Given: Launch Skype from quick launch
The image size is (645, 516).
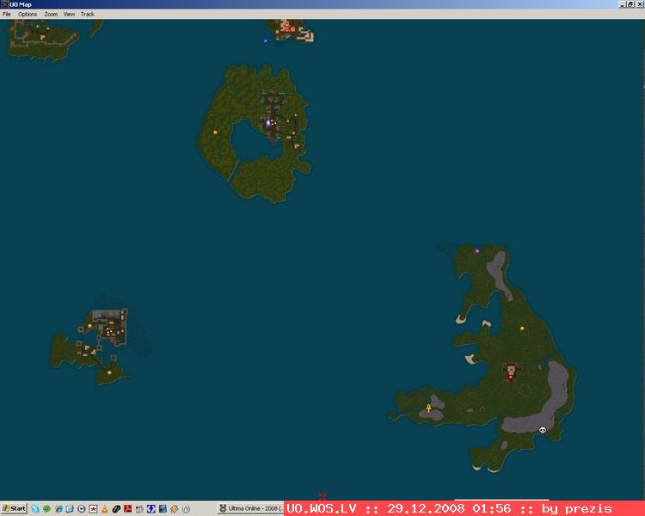Looking at the screenshot, I should pos(35,509).
